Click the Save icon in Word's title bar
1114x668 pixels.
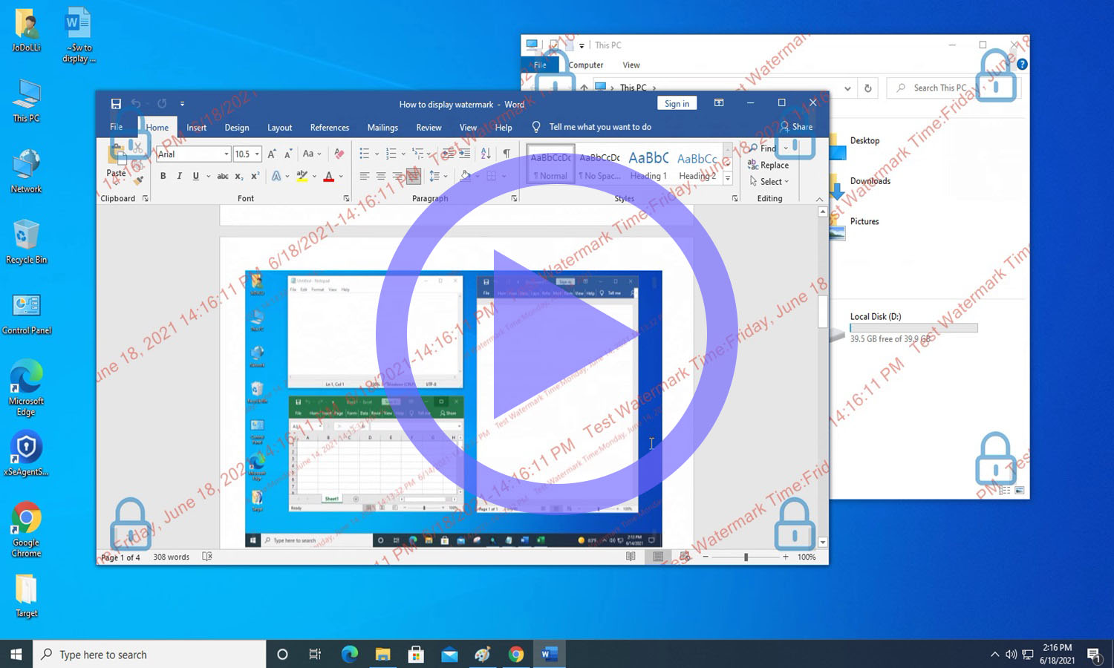pos(116,104)
